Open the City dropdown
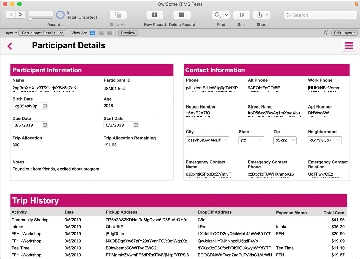 pos(207,140)
